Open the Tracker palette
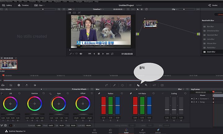The width and height of the screenshot is (223, 134). (130, 85)
